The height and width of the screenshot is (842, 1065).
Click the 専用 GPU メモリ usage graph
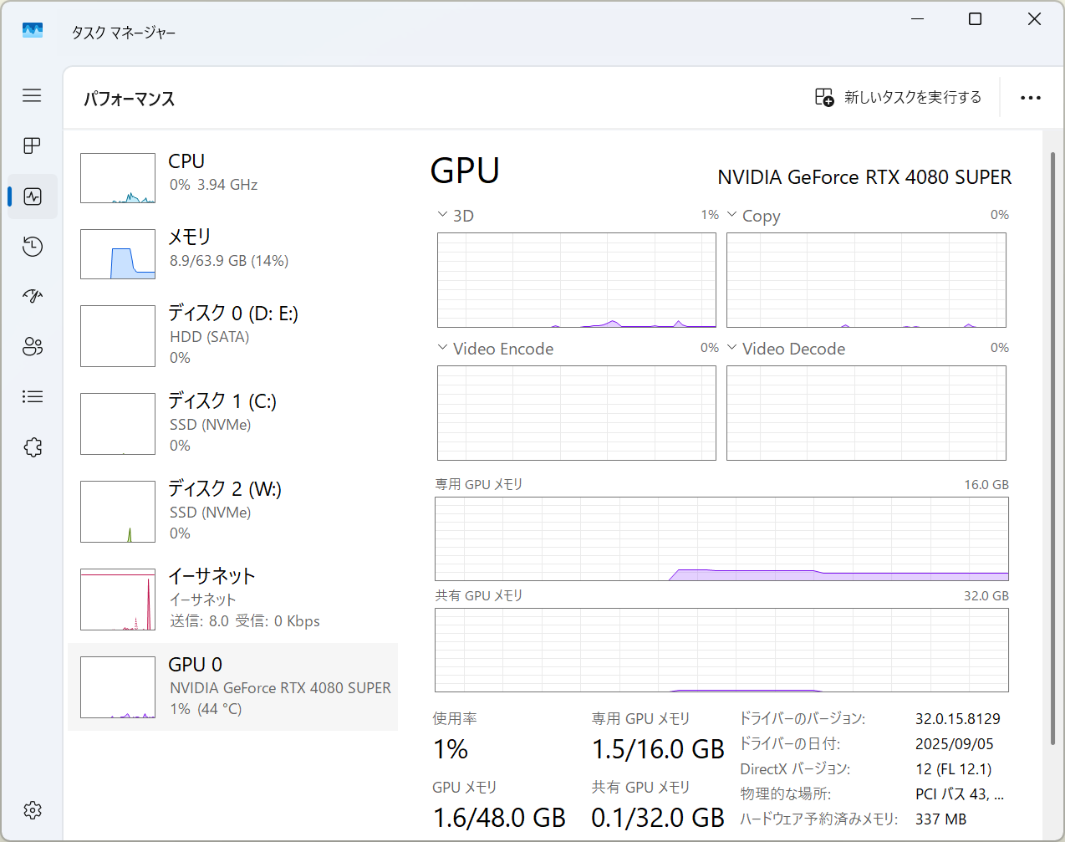721,538
